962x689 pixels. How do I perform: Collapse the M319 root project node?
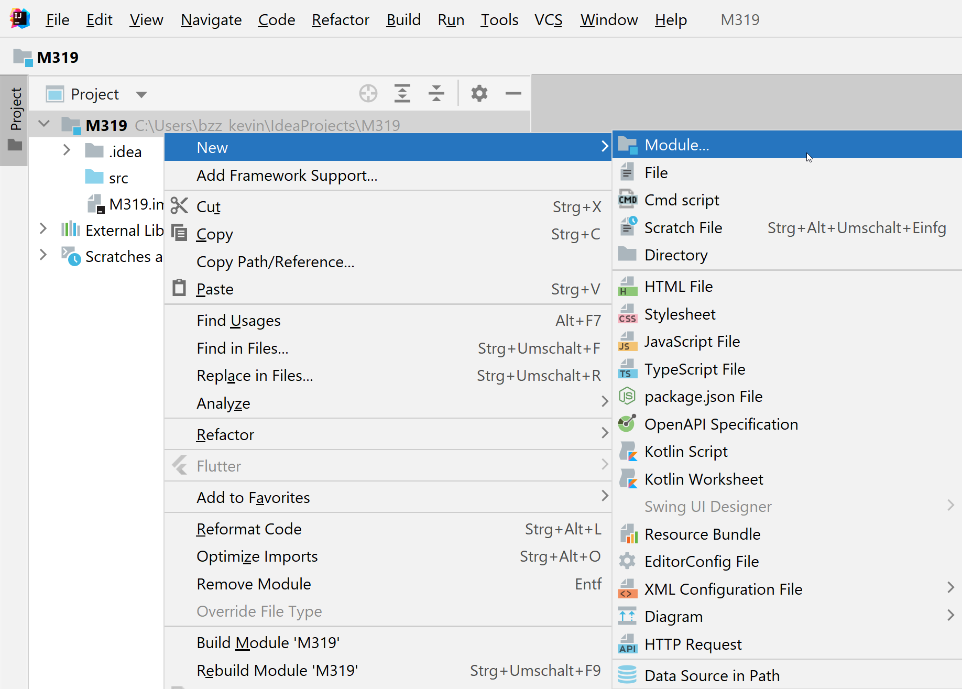44,125
